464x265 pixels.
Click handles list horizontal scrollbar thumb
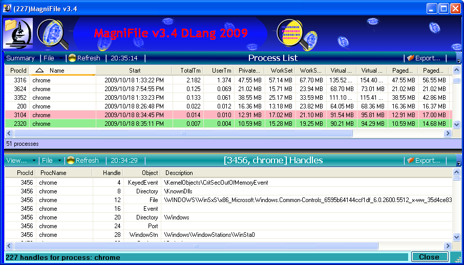point(196,246)
